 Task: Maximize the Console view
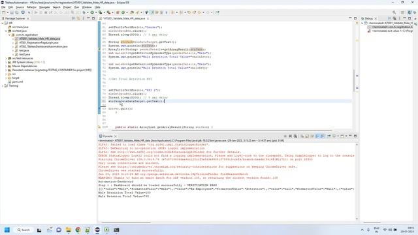[355, 136]
